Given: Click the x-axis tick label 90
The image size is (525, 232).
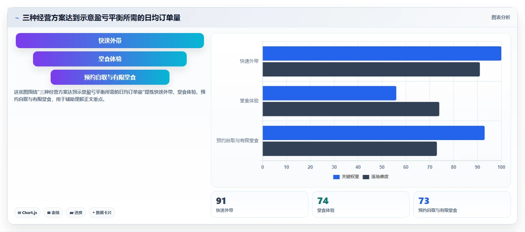Looking at the screenshot, I should click(477, 167).
